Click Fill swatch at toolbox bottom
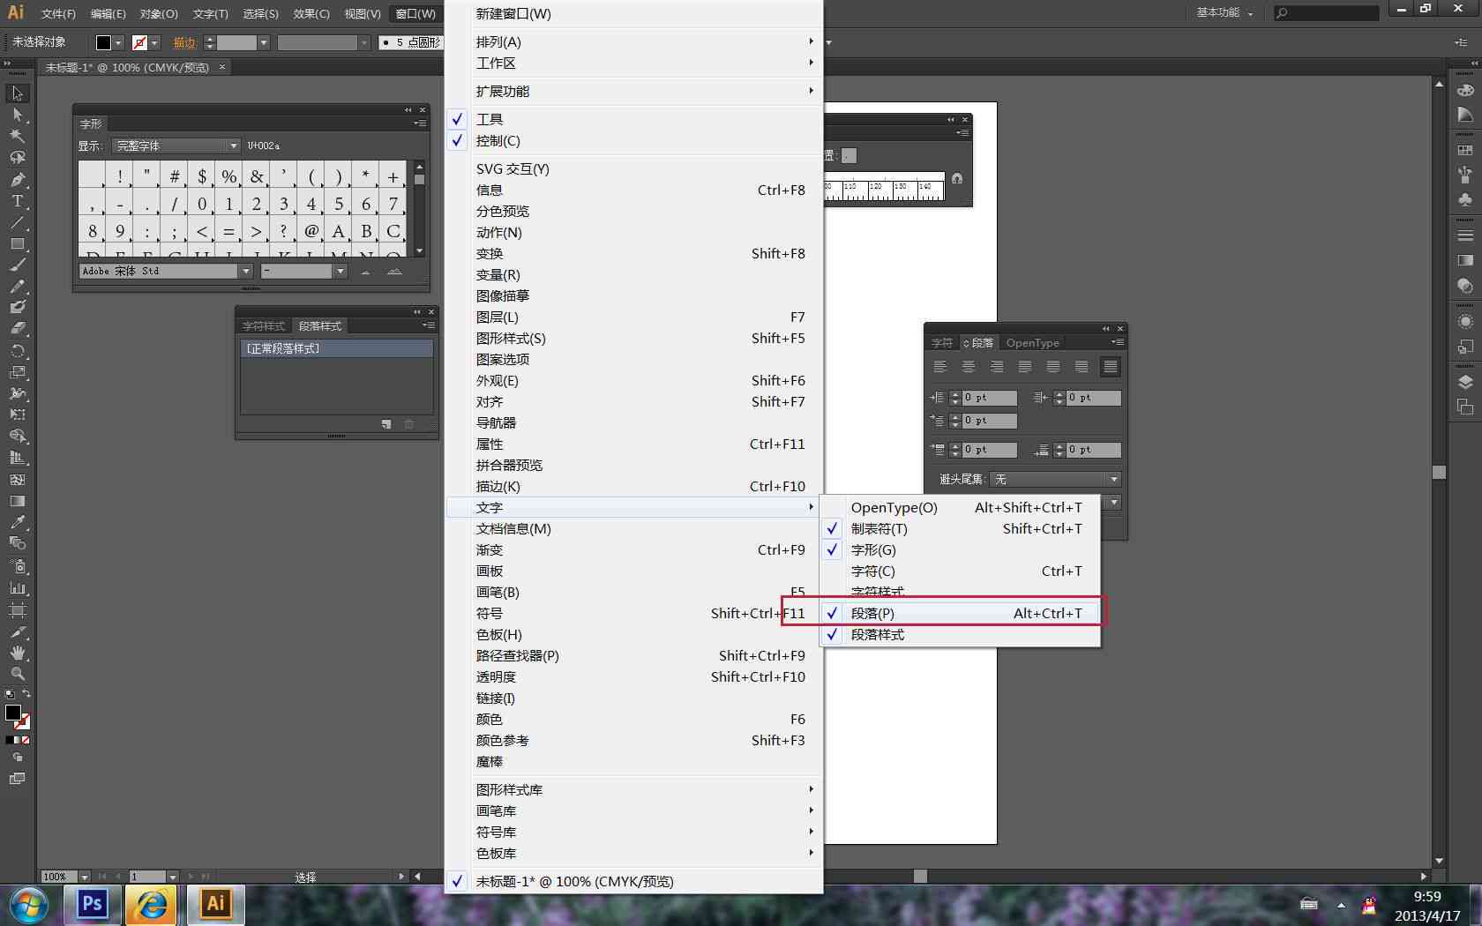 point(12,713)
